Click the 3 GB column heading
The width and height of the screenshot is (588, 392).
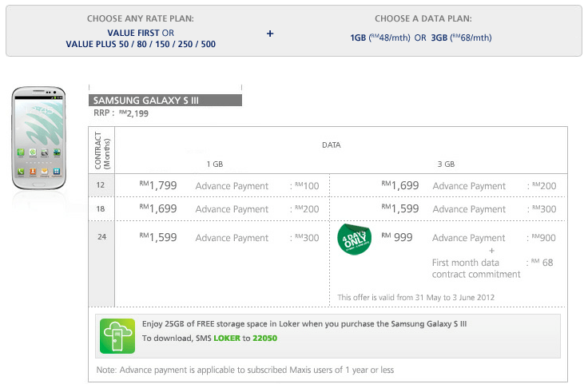[x=446, y=164]
